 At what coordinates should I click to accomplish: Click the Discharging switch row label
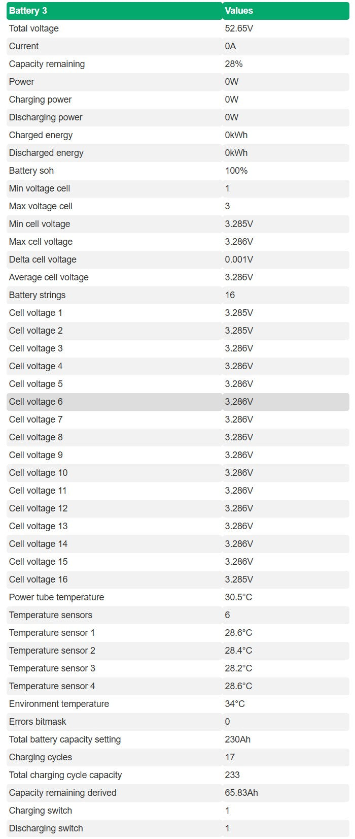coord(46,828)
